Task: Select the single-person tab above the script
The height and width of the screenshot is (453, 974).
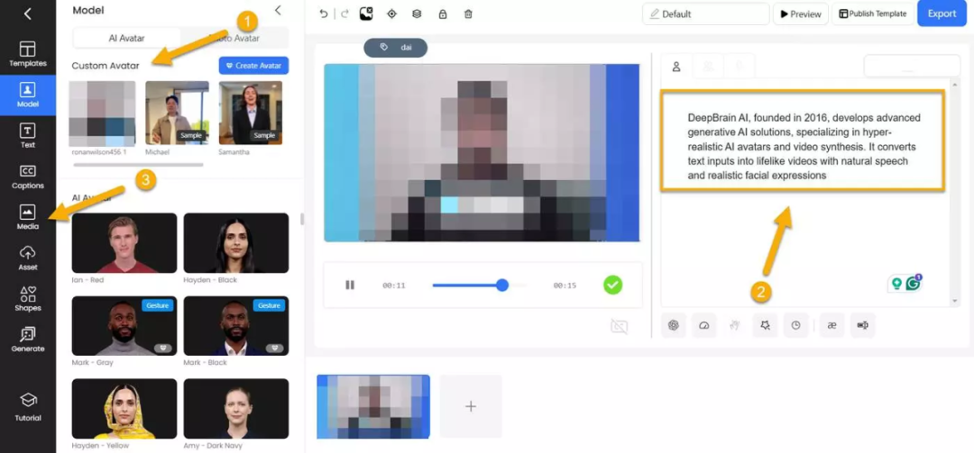Action: tap(676, 67)
